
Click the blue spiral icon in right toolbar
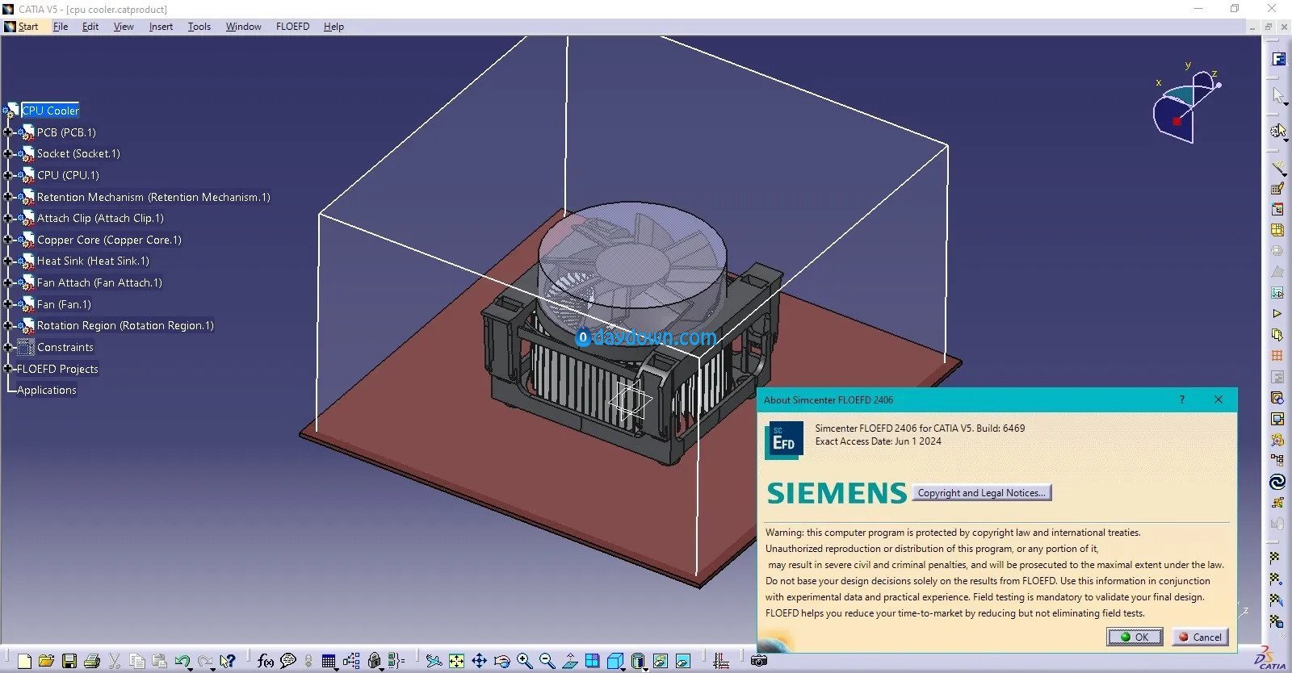(x=1277, y=482)
